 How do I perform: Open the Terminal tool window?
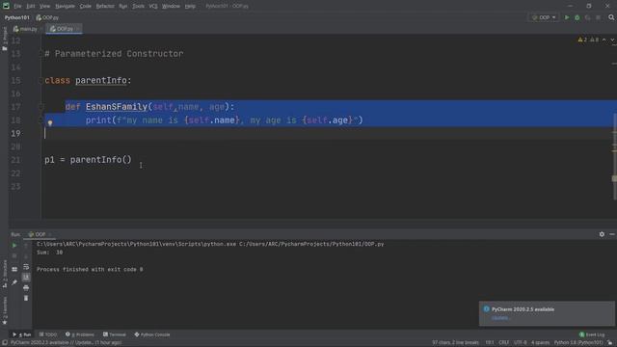[115, 334]
